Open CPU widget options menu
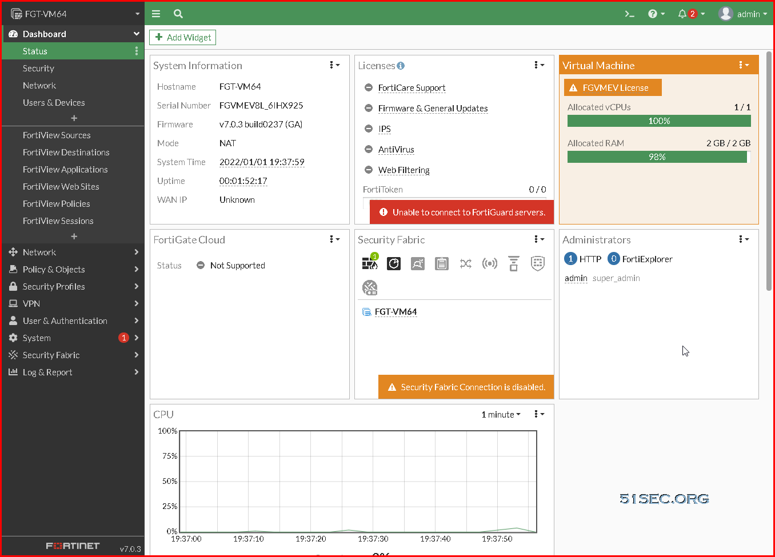 pos(539,414)
